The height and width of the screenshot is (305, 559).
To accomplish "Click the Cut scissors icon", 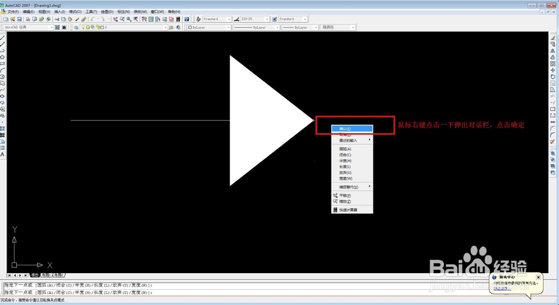I will (57, 19).
